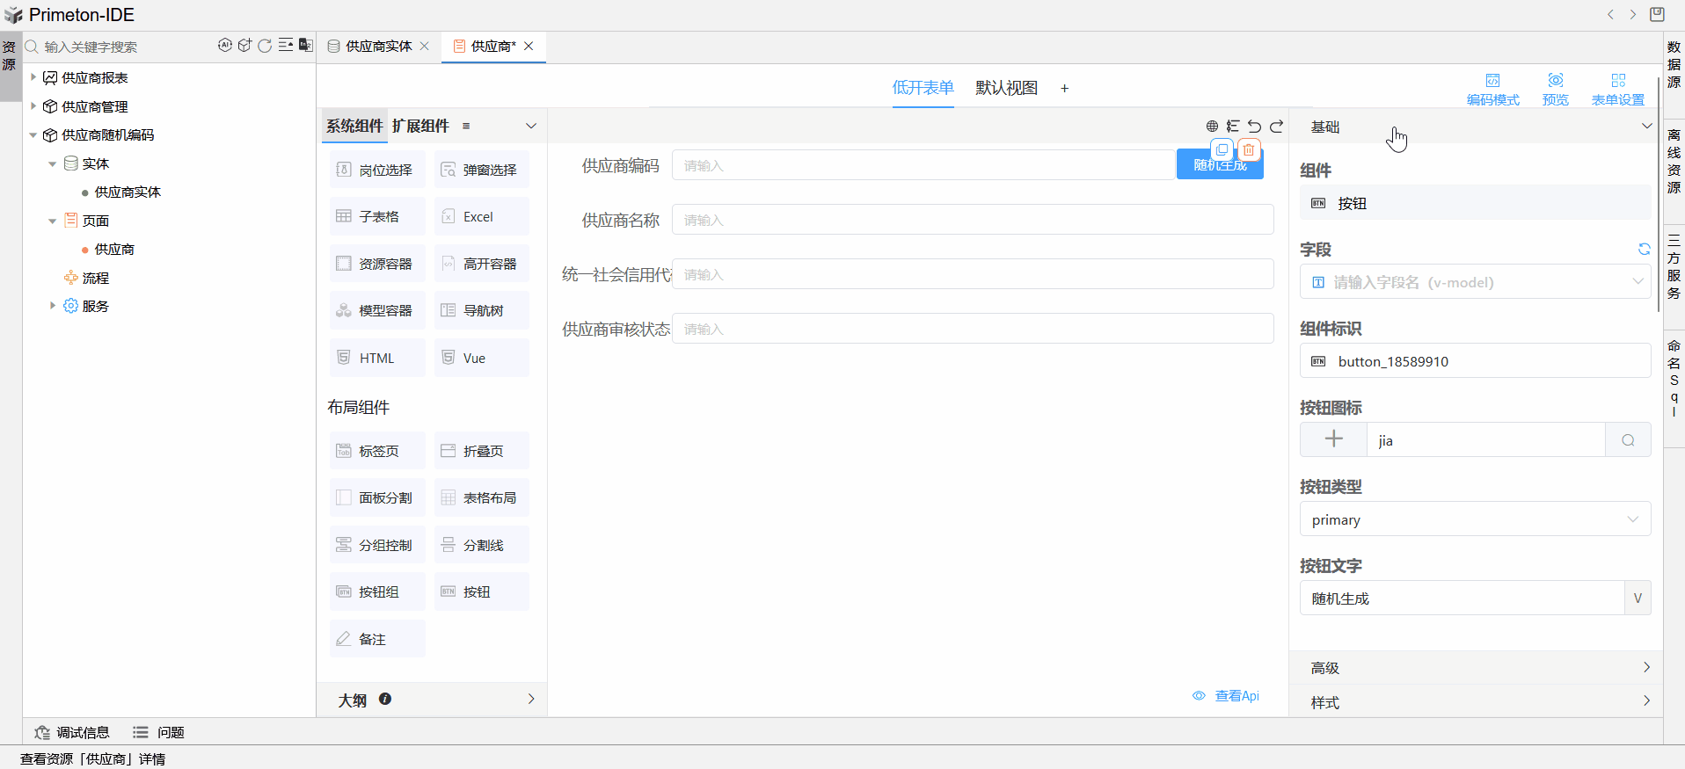Open the 按钮类型 primary dropdown
Image resolution: width=1685 pixels, height=769 pixels.
coord(1475,519)
